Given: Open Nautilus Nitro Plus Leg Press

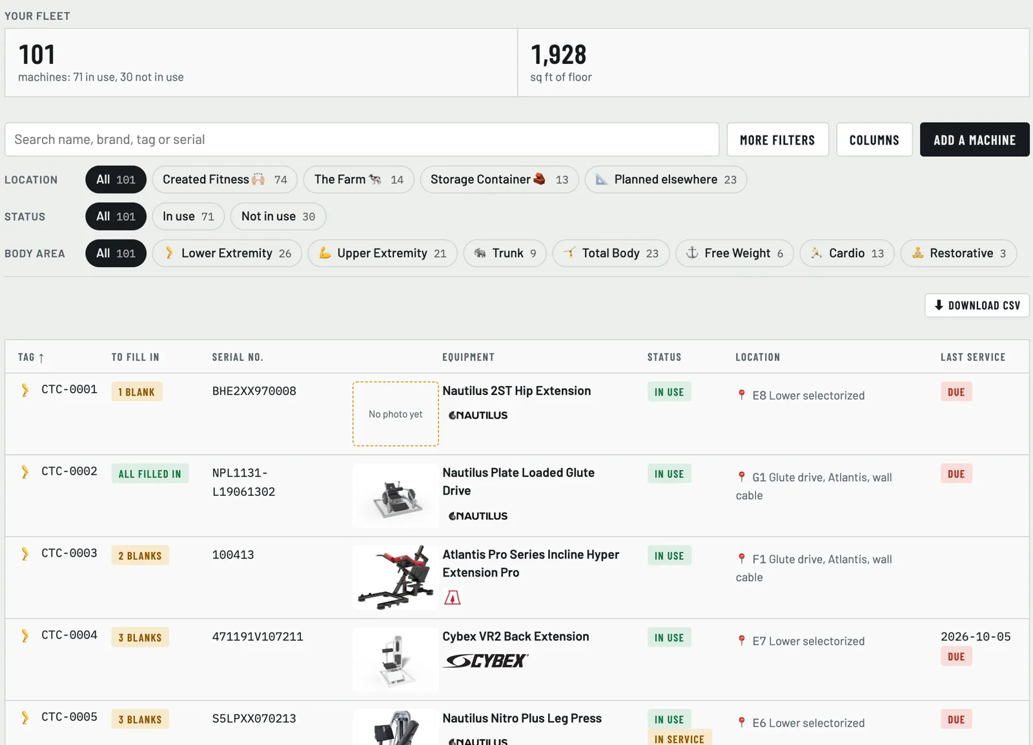Looking at the screenshot, I should tap(522, 719).
